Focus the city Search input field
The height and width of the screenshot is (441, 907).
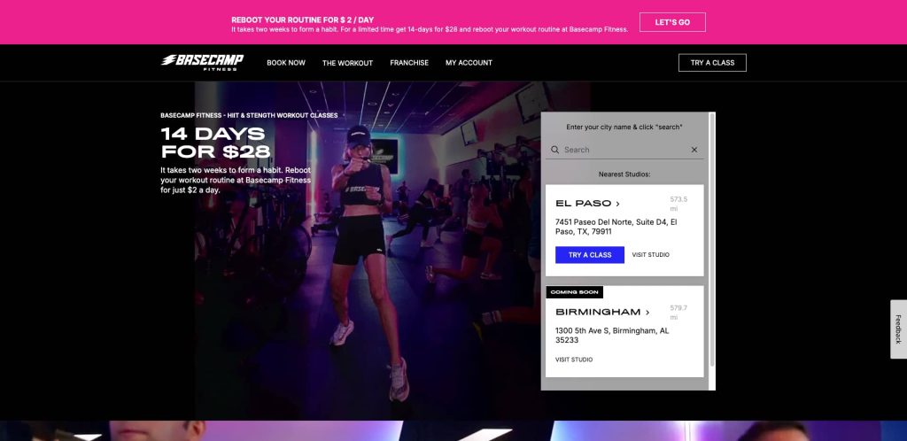(624, 150)
